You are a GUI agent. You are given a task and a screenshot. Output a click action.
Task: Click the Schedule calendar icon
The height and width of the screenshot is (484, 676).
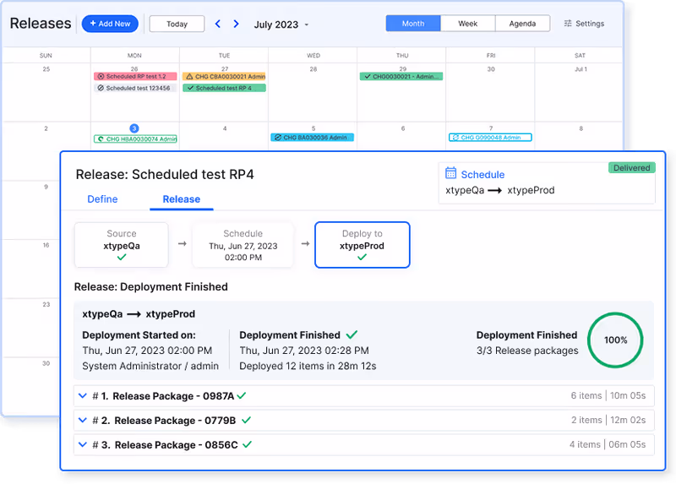click(x=450, y=173)
